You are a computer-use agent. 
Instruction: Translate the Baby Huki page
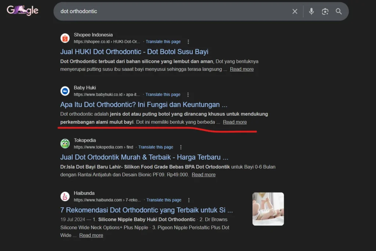click(163, 94)
